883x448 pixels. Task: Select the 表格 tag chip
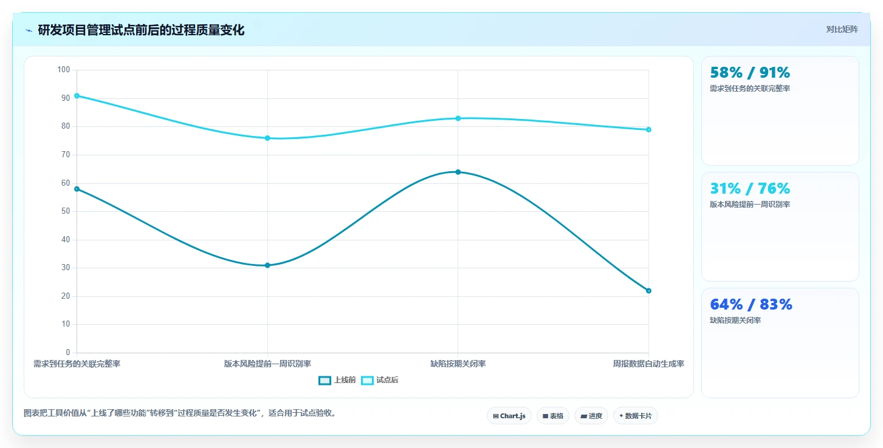click(x=553, y=416)
